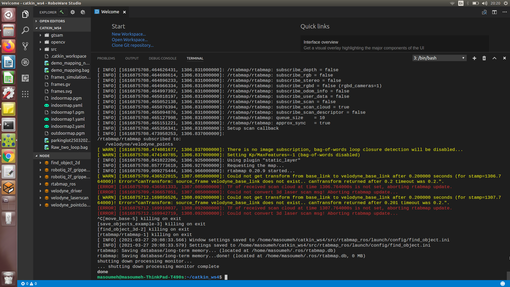Image resolution: width=510 pixels, height=287 pixels.
Task: Open the demo_mapping.bag file
Action: point(70,70)
